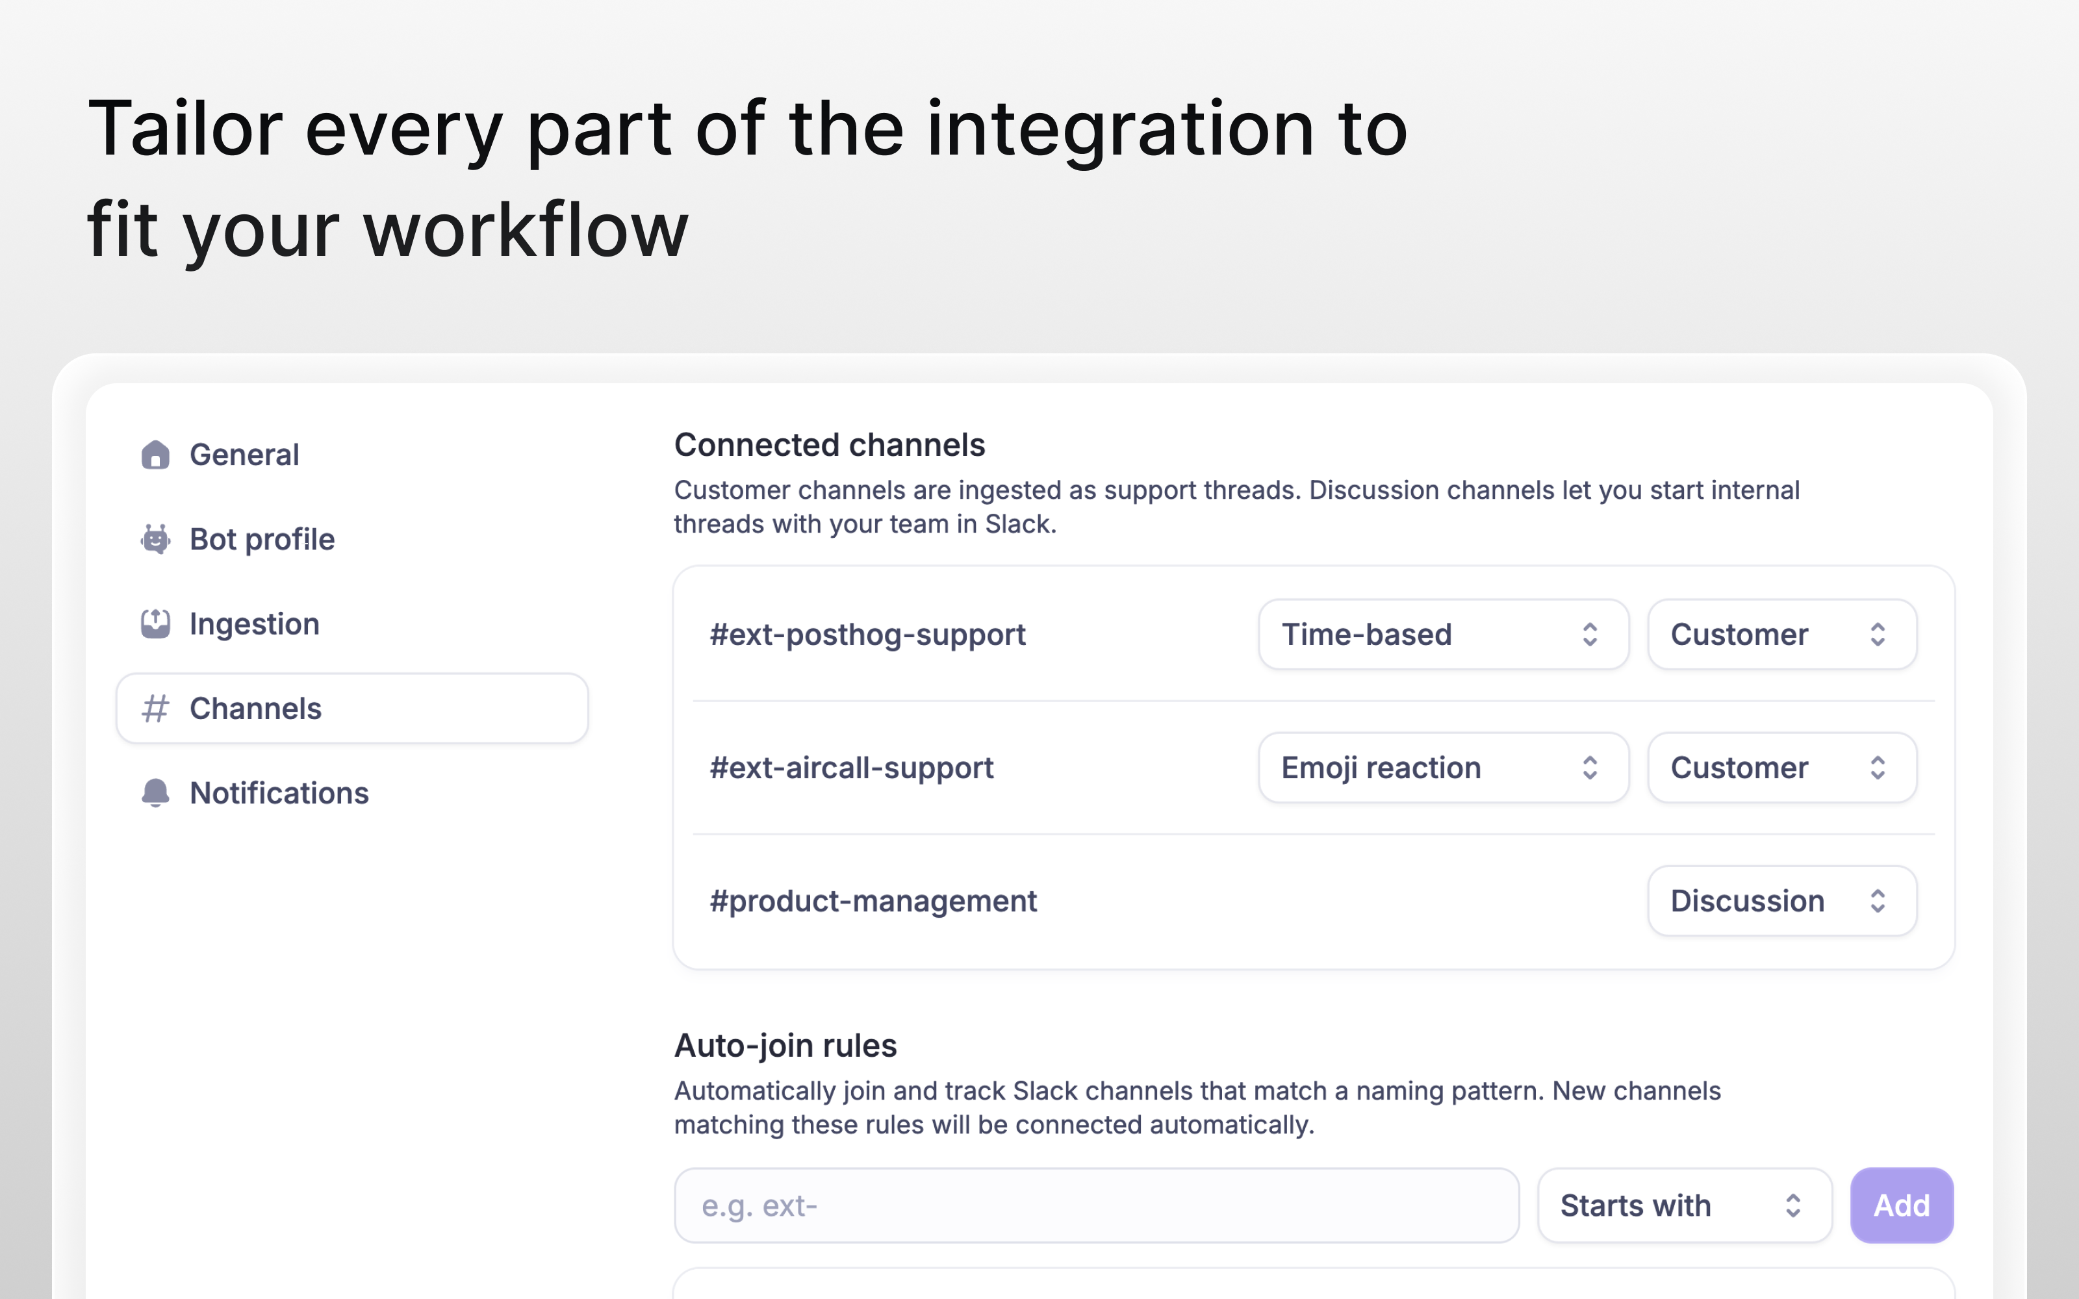The width and height of the screenshot is (2079, 1299).
Task: Select the Channels section
Action: [352, 708]
